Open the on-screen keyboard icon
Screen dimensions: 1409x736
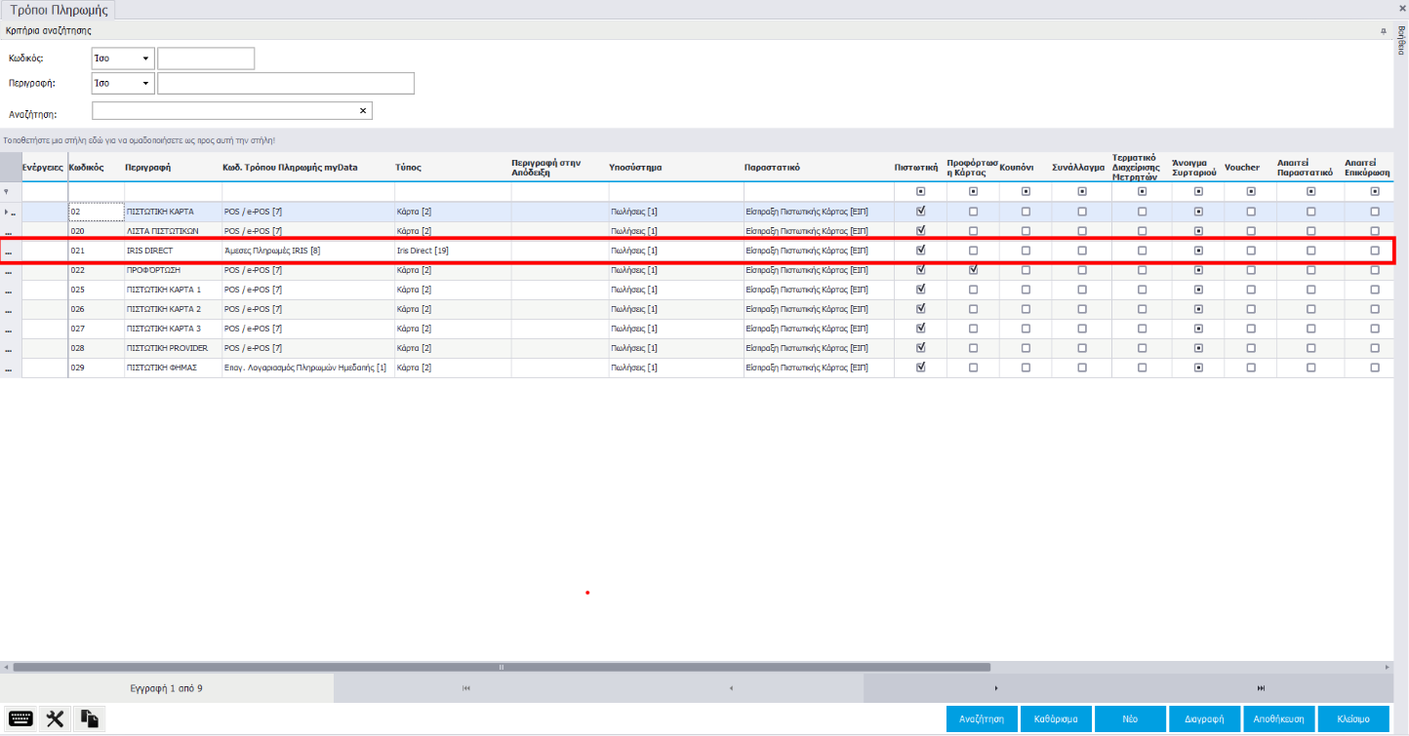click(21, 718)
